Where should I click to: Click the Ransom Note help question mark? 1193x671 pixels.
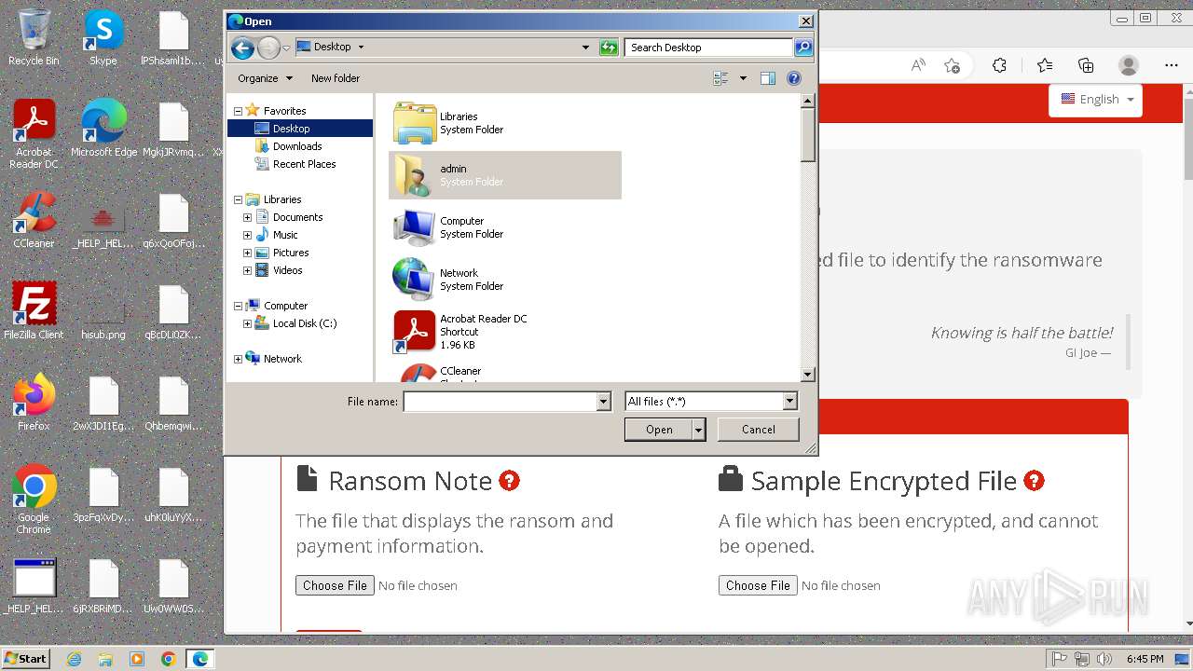pos(509,481)
